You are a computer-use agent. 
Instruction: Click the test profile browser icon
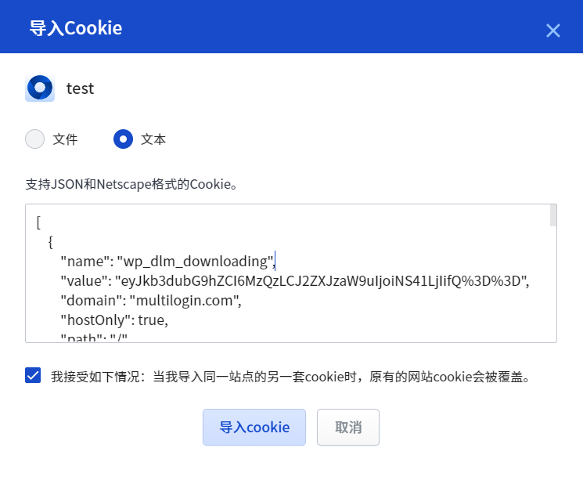click(40, 88)
